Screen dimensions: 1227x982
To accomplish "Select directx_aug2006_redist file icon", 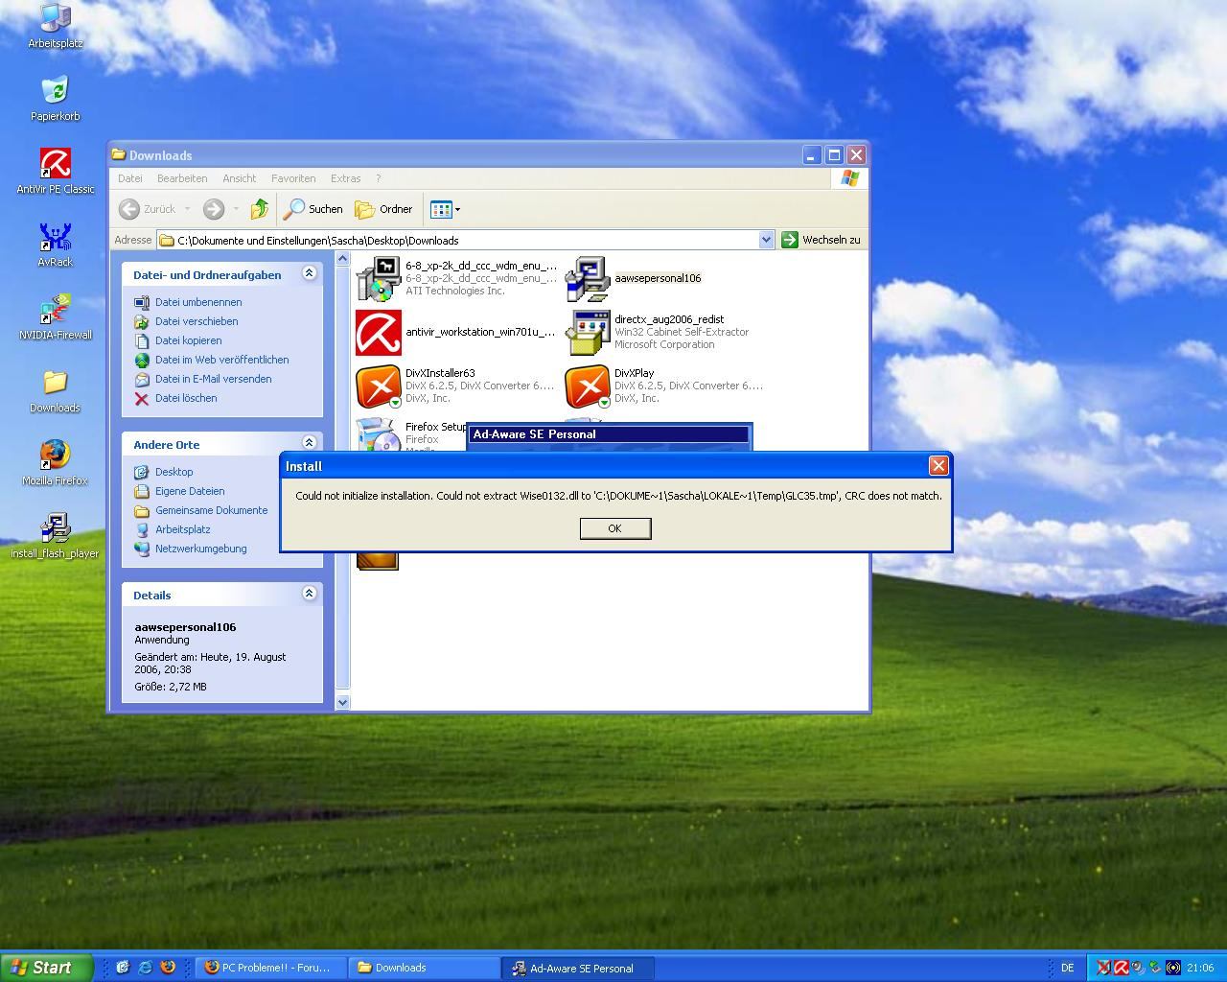I will tap(588, 332).
